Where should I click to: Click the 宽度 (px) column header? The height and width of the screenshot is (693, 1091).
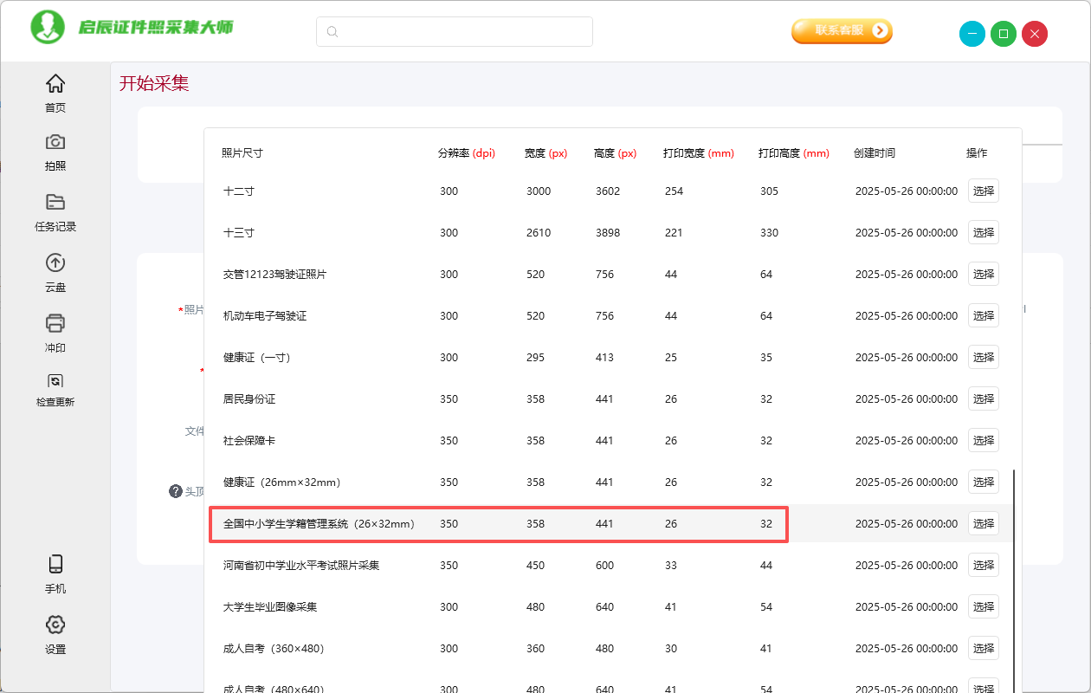point(546,153)
